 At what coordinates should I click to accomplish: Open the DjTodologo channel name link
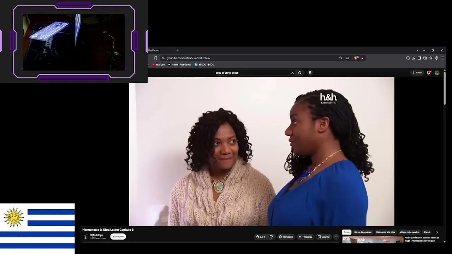(97, 235)
